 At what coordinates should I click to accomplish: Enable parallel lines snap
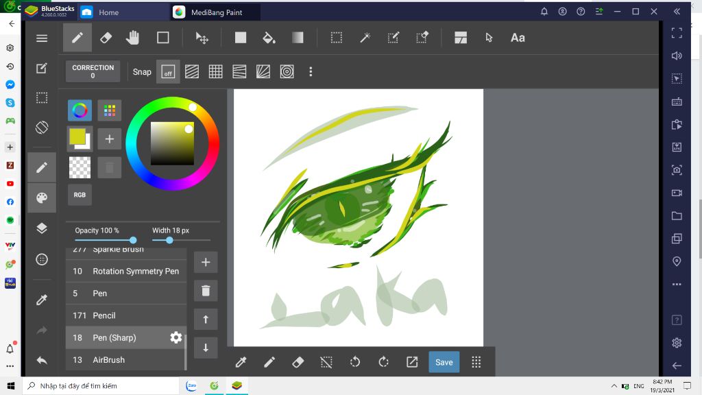click(x=192, y=71)
